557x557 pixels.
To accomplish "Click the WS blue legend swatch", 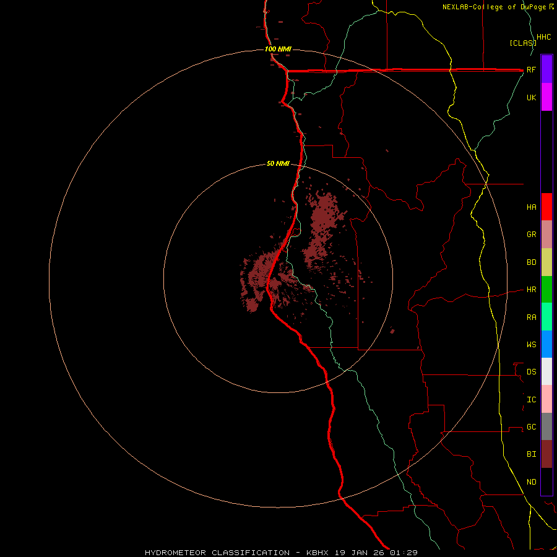I will pos(546,344).
